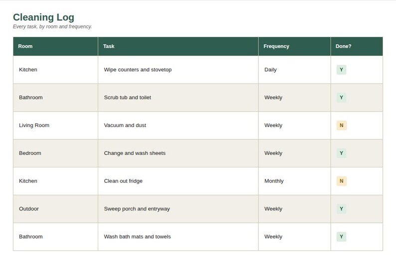Select "Vacuum and dust" task cell
This screenshot has height=267, width=396.
pyautogui.click(x=178, y=126)
